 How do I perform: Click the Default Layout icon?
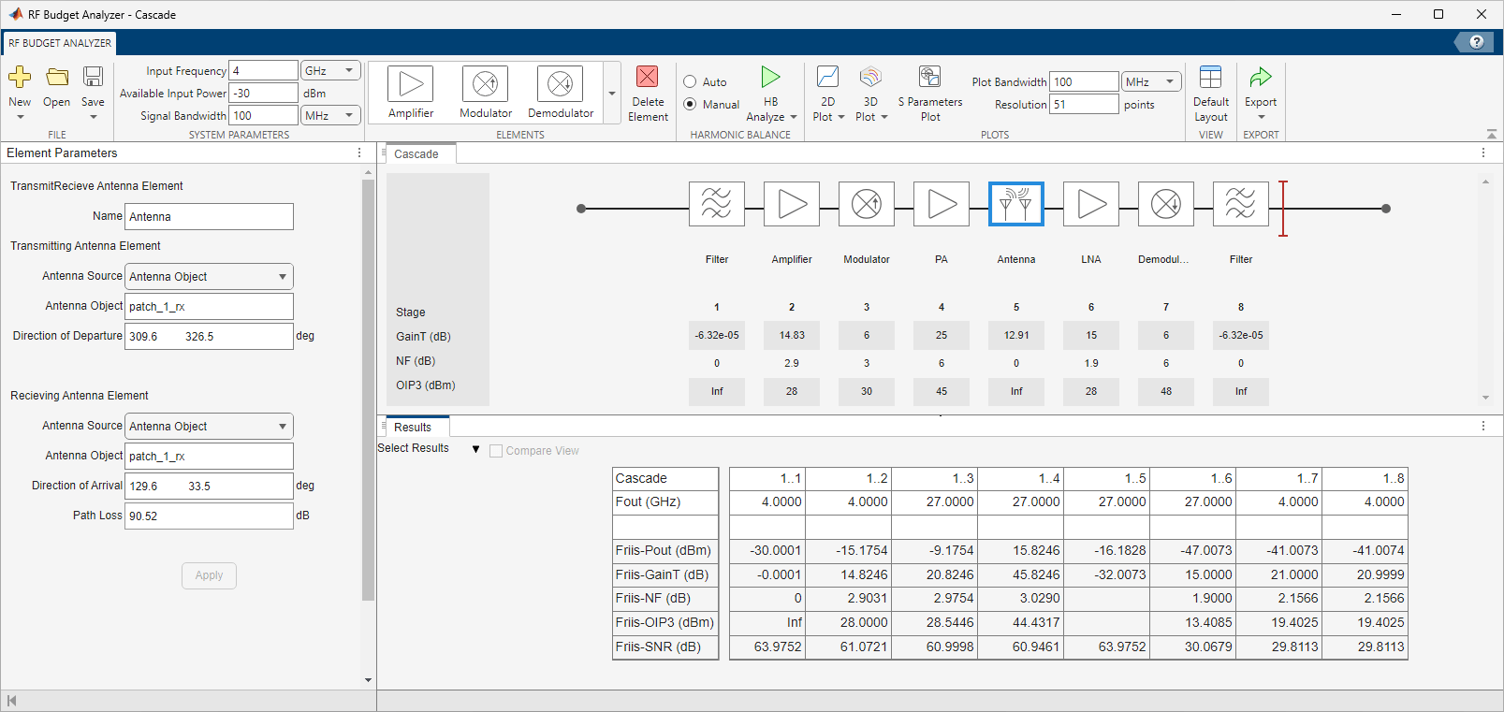[1210, 77]
